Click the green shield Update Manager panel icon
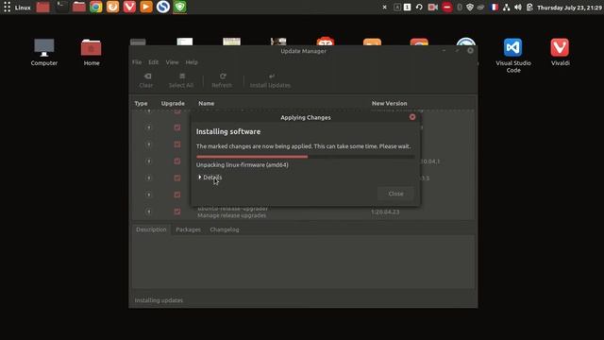The height and width of the screenshot is (340, 604). click(180, 7)
